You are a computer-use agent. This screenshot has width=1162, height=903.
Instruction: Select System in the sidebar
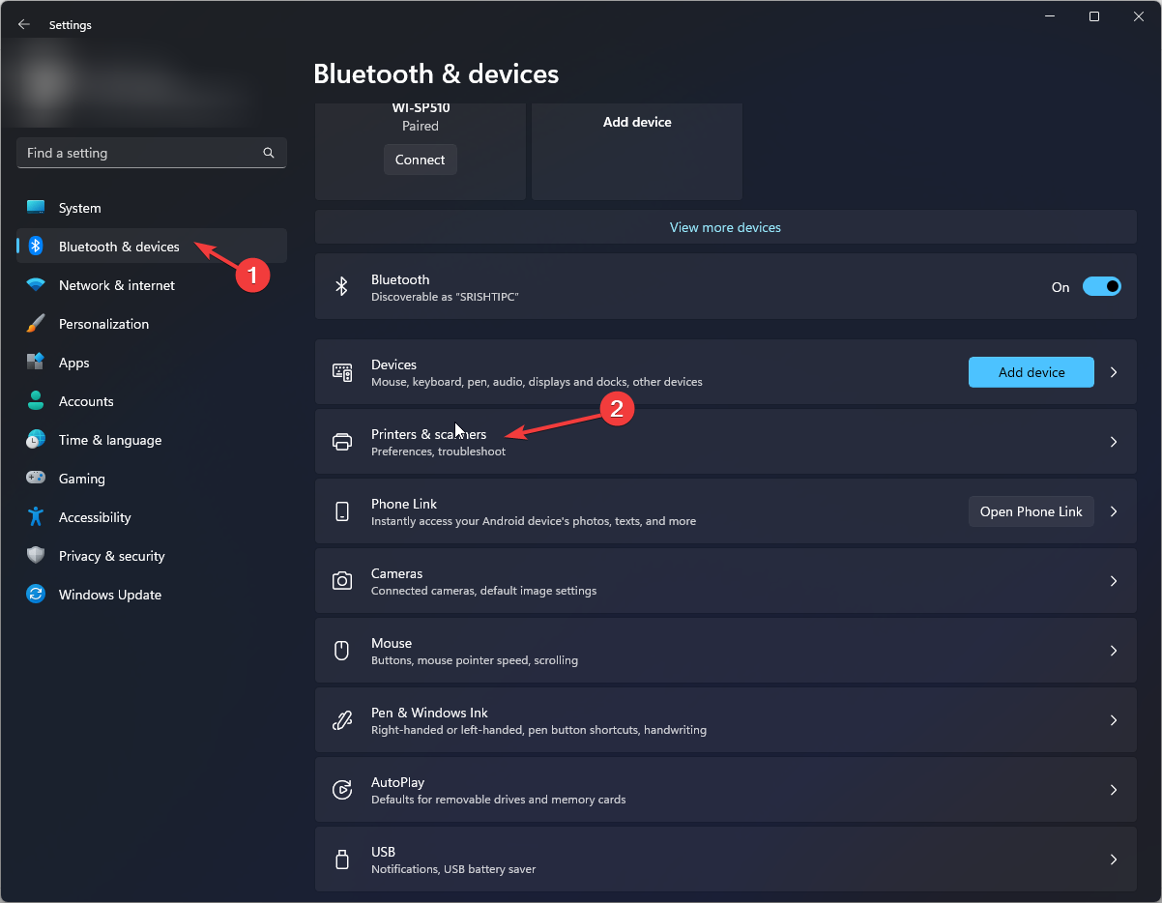(x=152, y=208)
